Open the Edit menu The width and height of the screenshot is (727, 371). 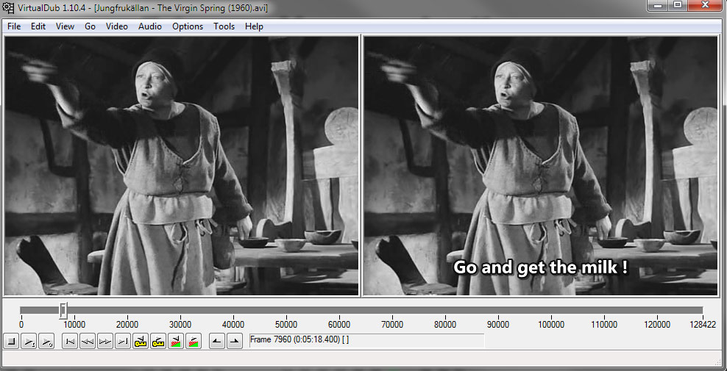coord(38,26)
